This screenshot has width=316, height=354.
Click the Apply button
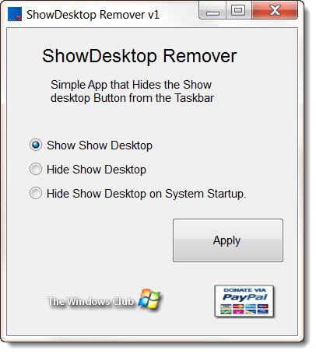pos(228,240)
